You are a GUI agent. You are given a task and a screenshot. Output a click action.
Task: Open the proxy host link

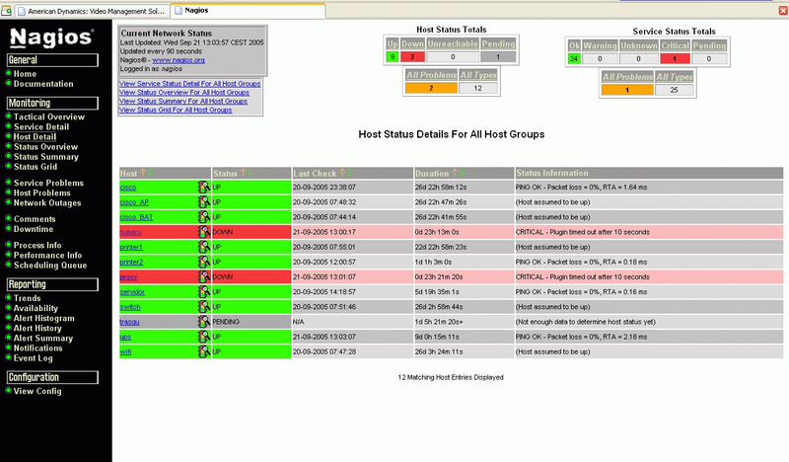click(128, 277)
